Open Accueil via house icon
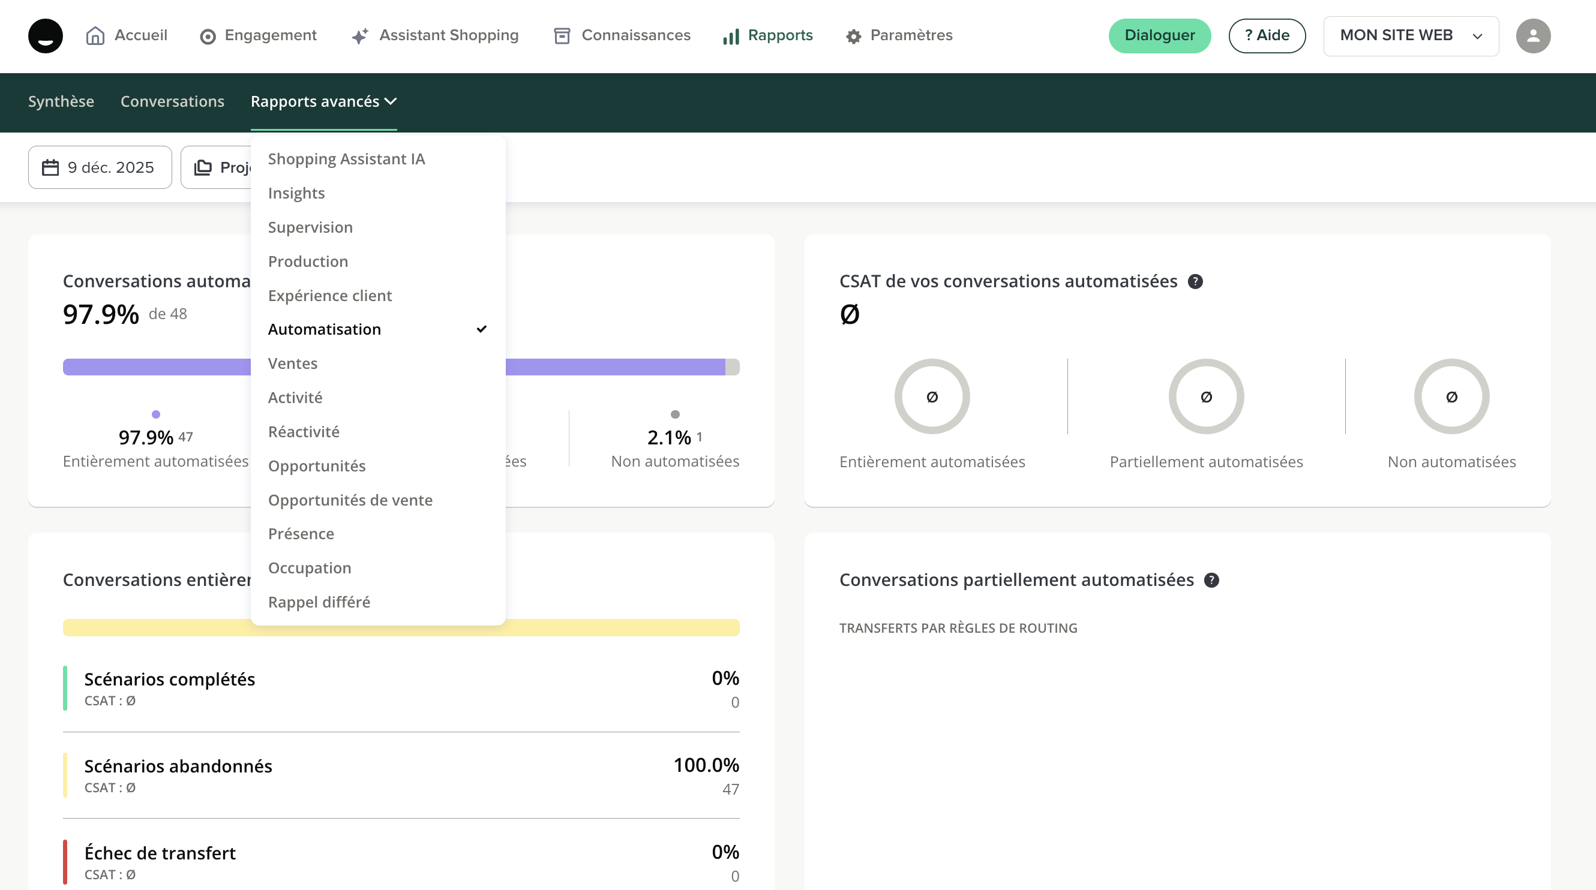 [95, 36]
